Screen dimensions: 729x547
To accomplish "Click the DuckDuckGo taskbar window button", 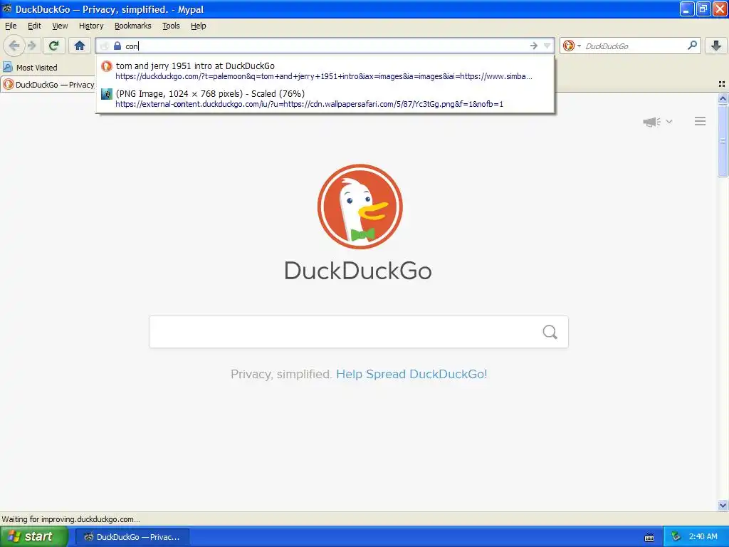I will point(132,537).
